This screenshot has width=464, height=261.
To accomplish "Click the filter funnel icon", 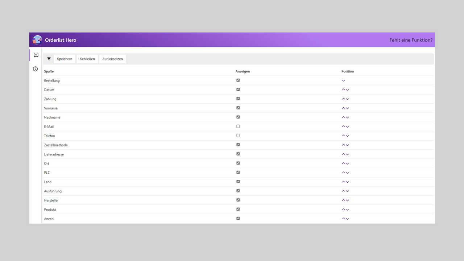I will [x=49, y=59].
